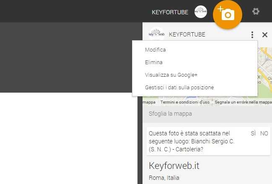The image size is (272, 184).
Task: Open the three-dot more options menu
Action: point(252,35)
